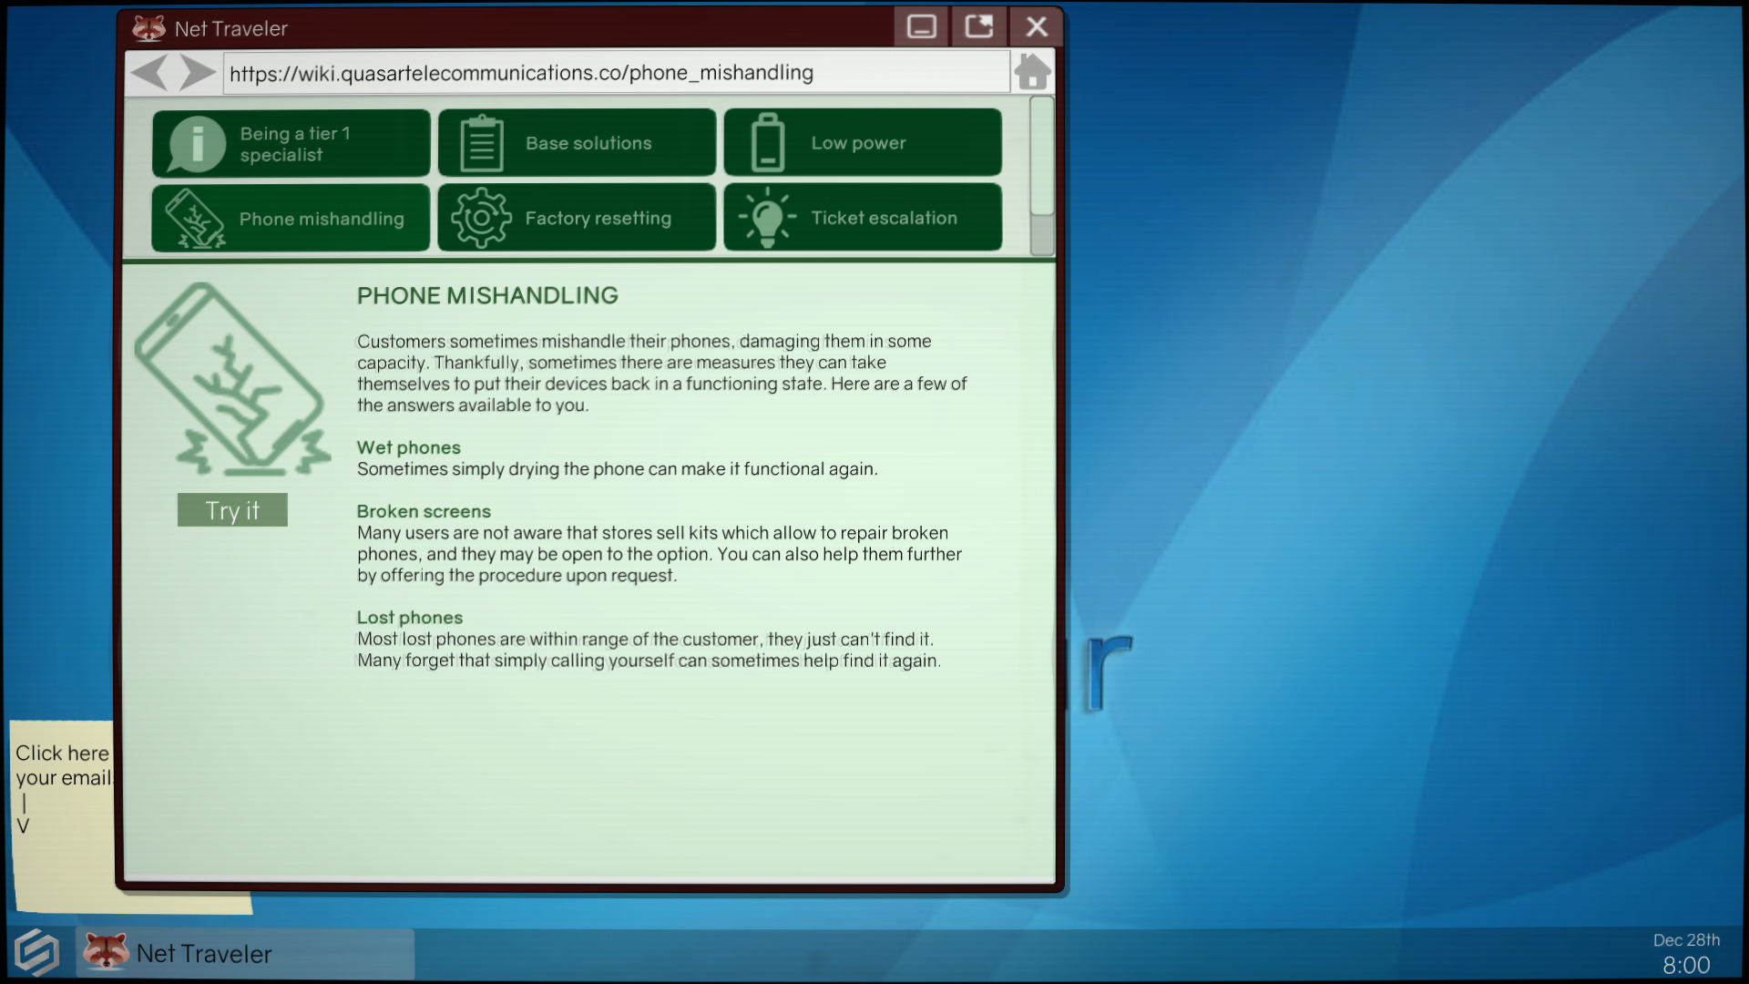Click the Dec 28th date display
1749x984 pixels.
(1686, 940)
